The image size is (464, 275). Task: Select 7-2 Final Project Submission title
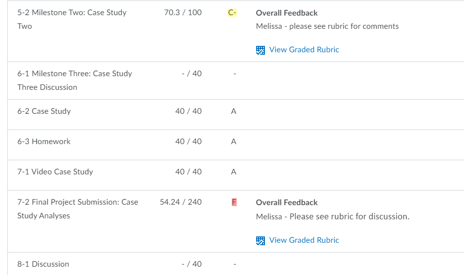pyautogui.click(x=78, y=209)
